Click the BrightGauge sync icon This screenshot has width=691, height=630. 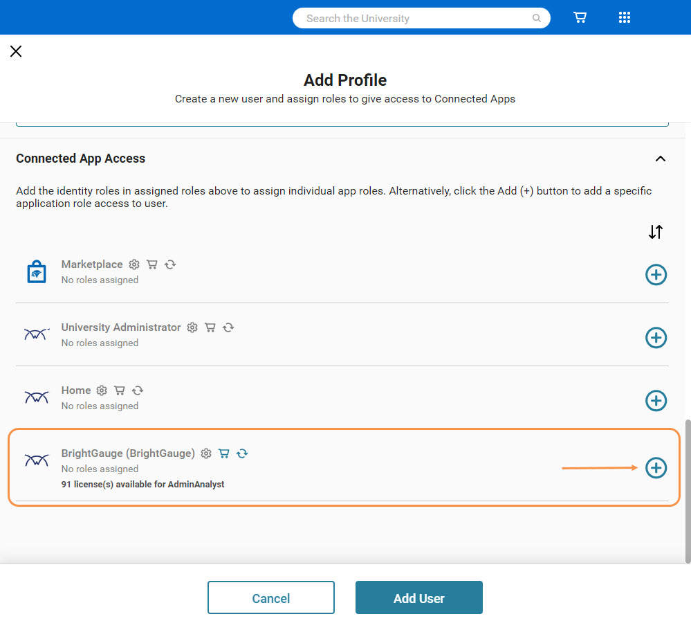coord(242,453)
